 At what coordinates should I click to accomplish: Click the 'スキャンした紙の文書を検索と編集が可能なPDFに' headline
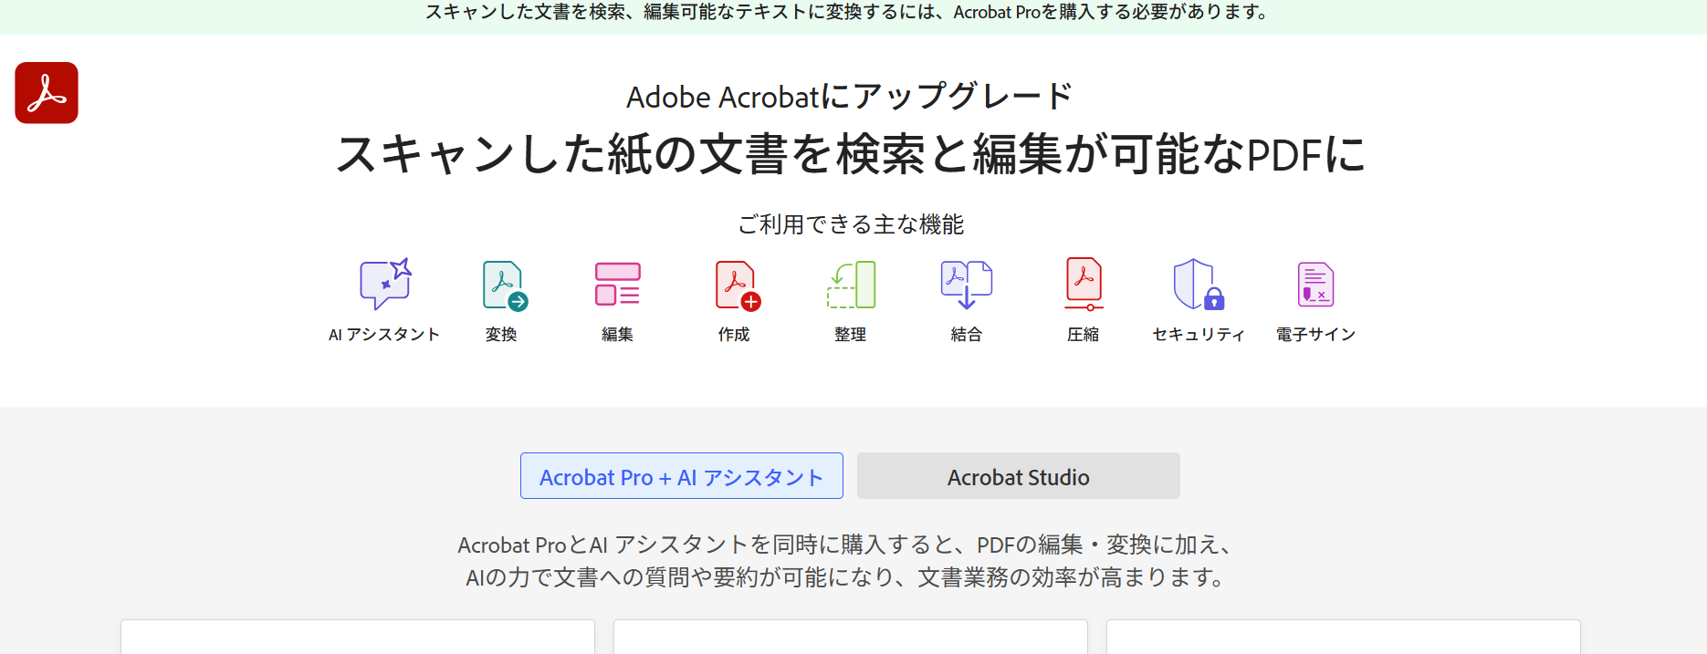851,153
